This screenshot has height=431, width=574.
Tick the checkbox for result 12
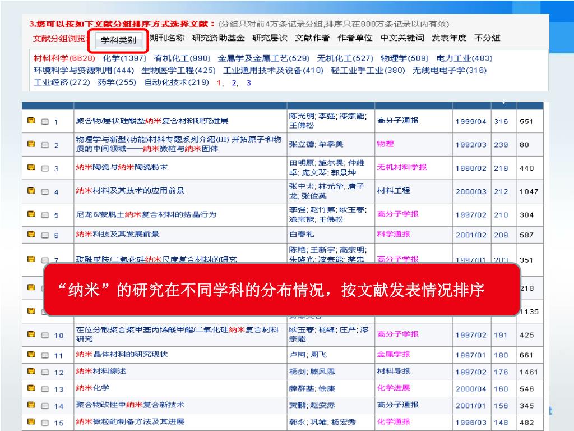click(45, 372)
